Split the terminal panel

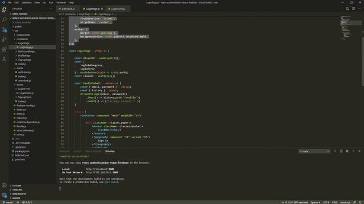(x=341, y=151)
